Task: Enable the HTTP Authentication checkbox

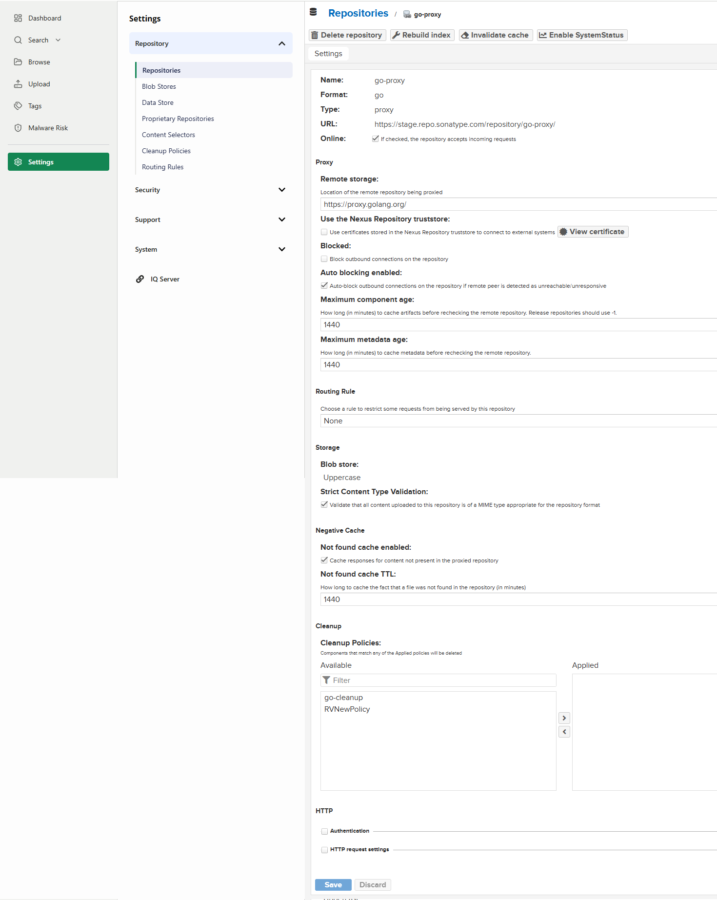Action: click(324, 831)
